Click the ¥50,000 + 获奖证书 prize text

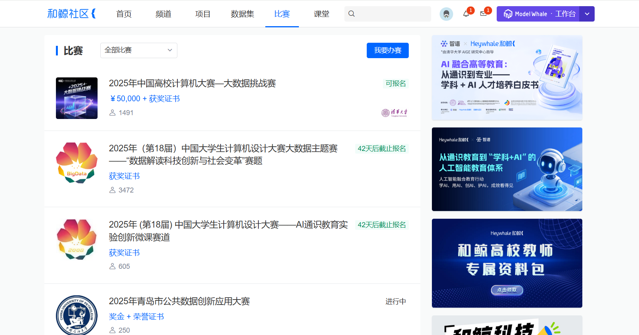click(145, 99)
